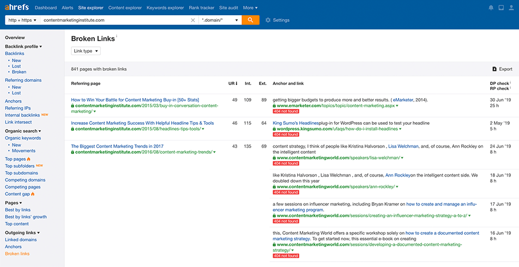Open the notifications bell icon
This screenshot has width=519, height=267.
click(x=491, y=8)
